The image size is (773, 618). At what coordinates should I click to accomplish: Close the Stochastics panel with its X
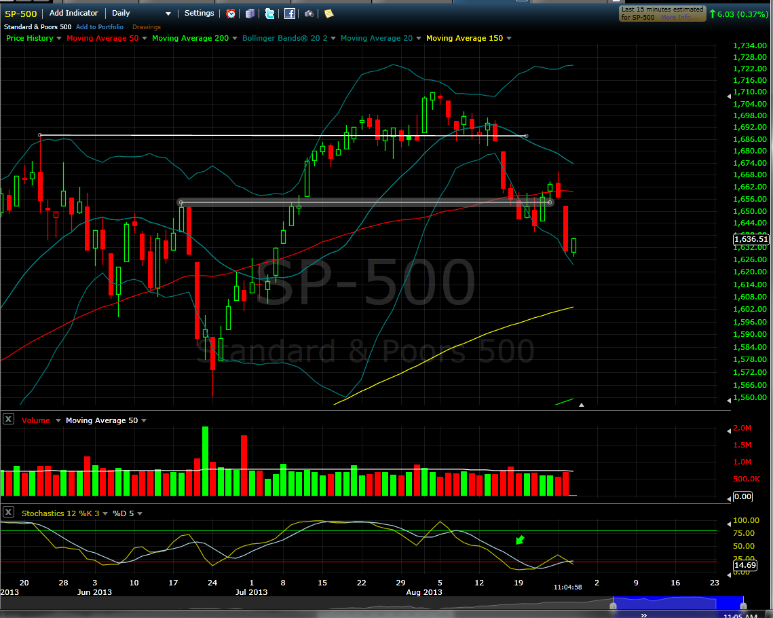pyautogui.click(x=8, y=512)
